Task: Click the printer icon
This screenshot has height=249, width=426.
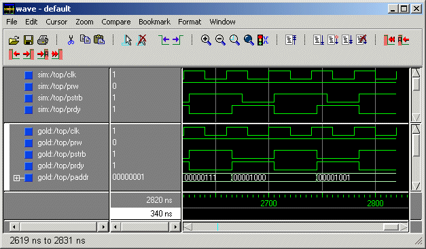Action: (43, 40)
